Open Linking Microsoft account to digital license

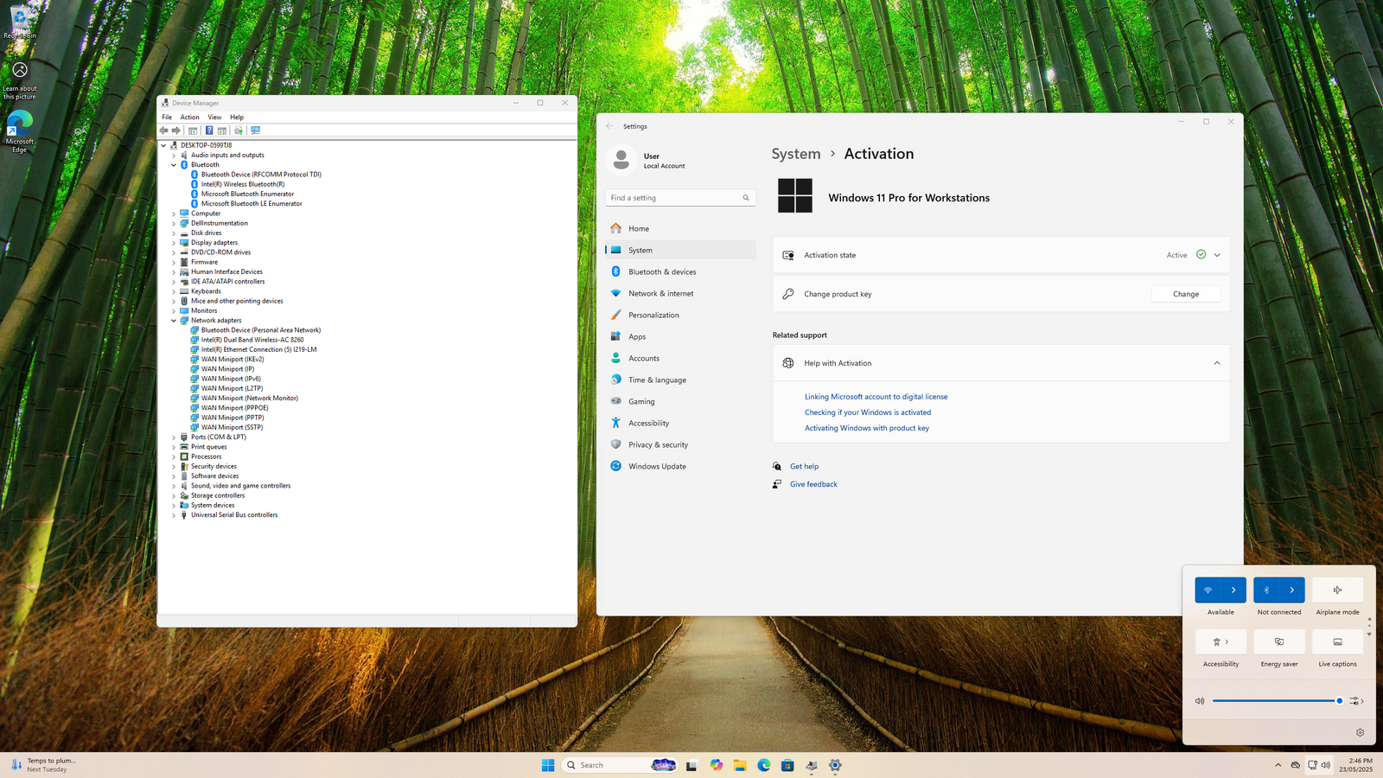click(876, 397)
